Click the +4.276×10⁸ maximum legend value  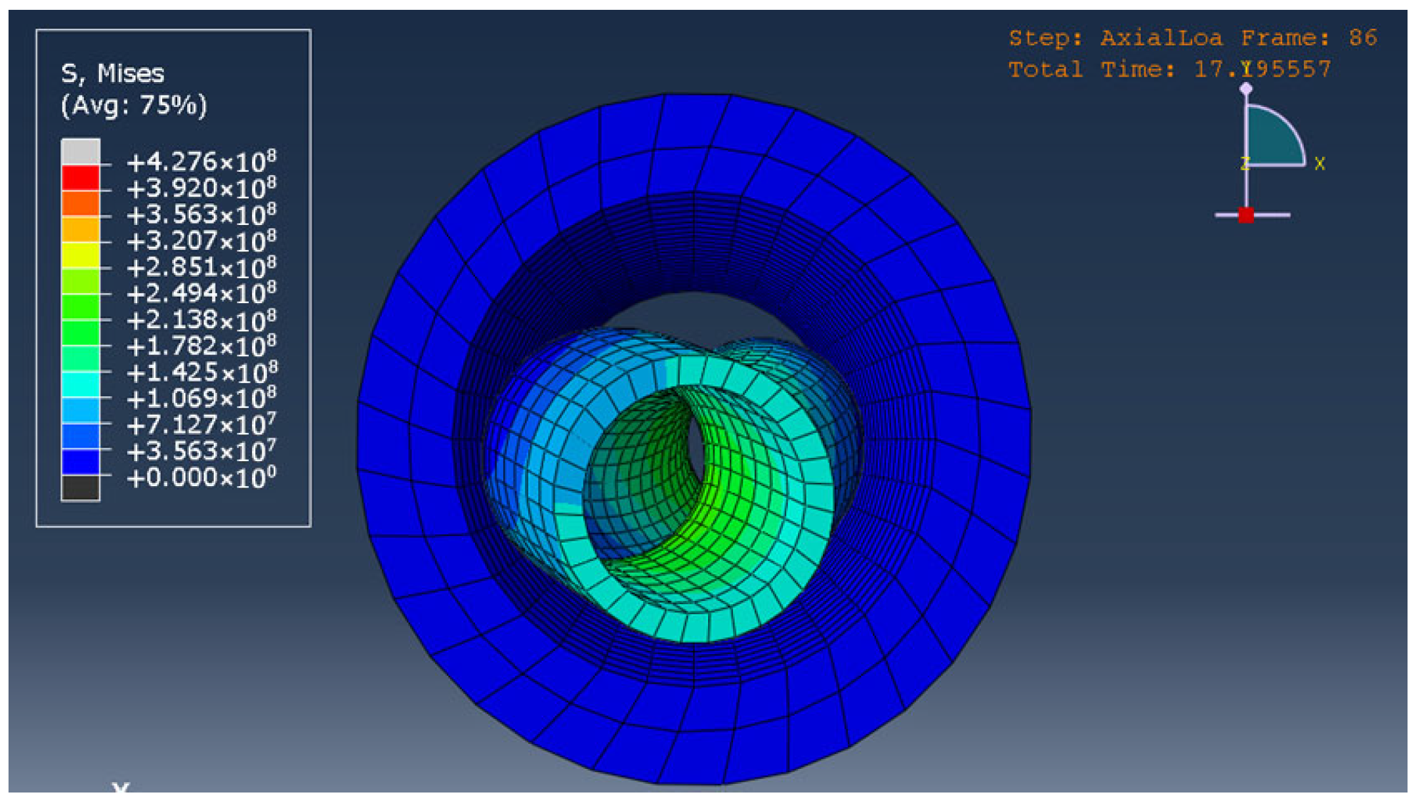(201, 161)
